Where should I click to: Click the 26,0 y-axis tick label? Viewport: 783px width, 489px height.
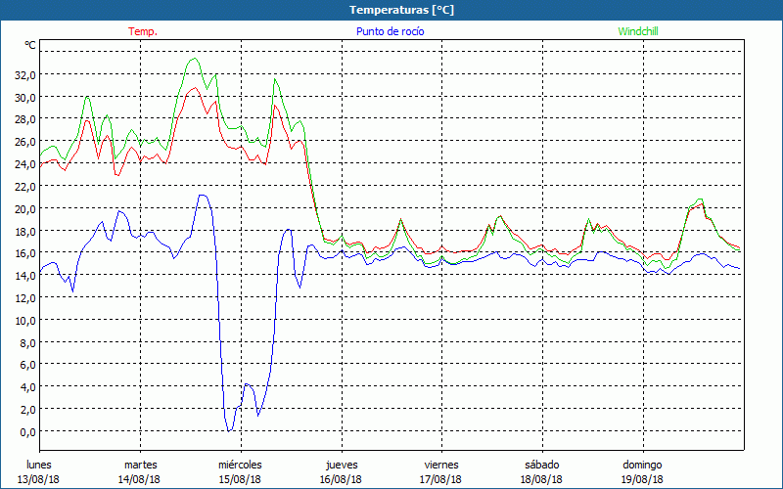click(x=23, y=142)
